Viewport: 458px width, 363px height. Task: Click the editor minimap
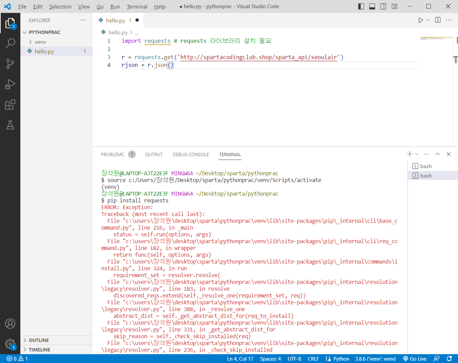coord(436,38)
